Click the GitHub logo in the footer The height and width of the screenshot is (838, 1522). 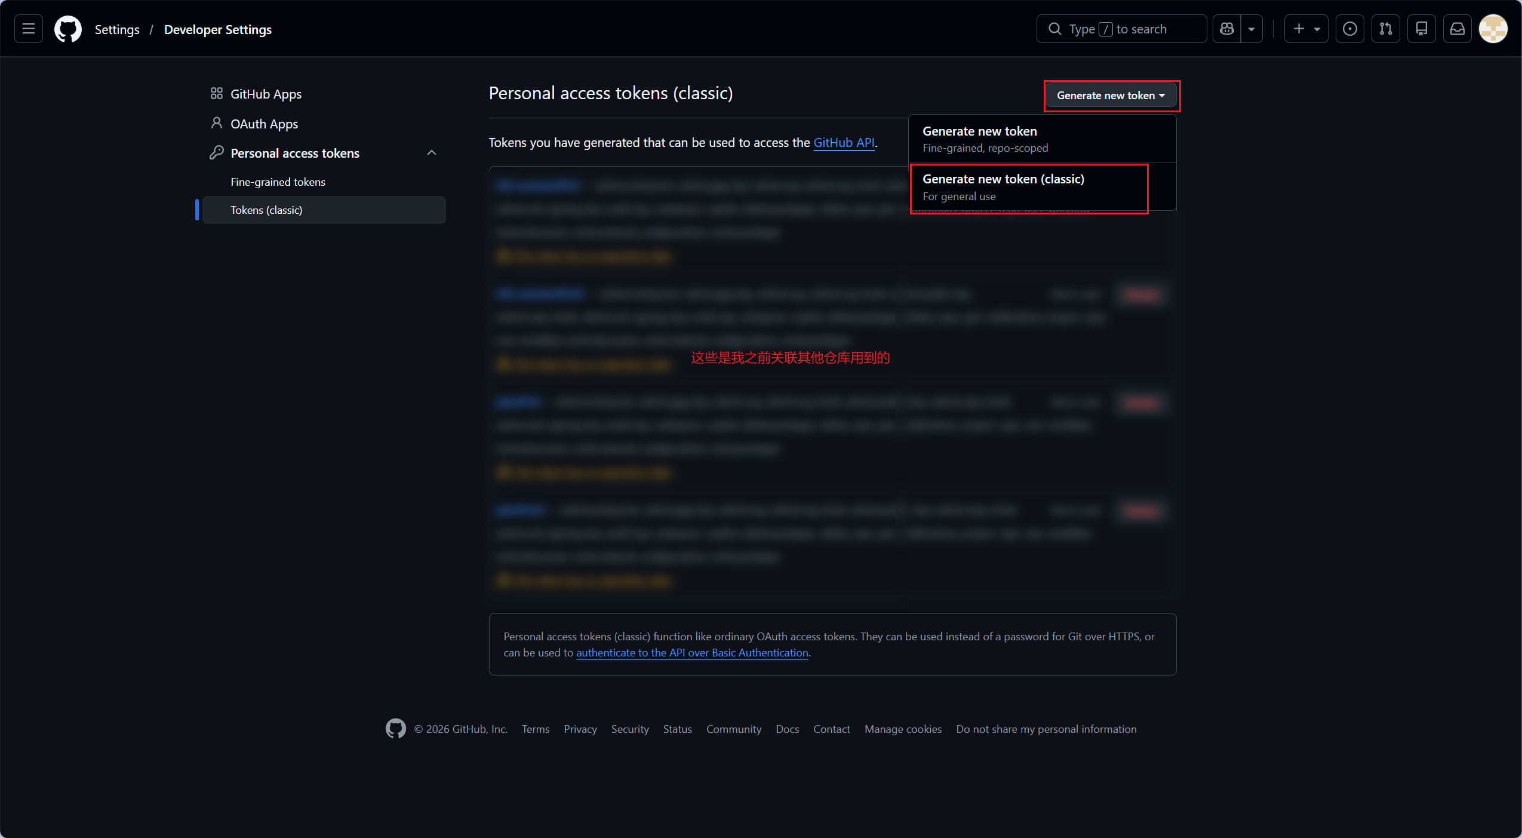pyautogui.click(x=396, y=729)
